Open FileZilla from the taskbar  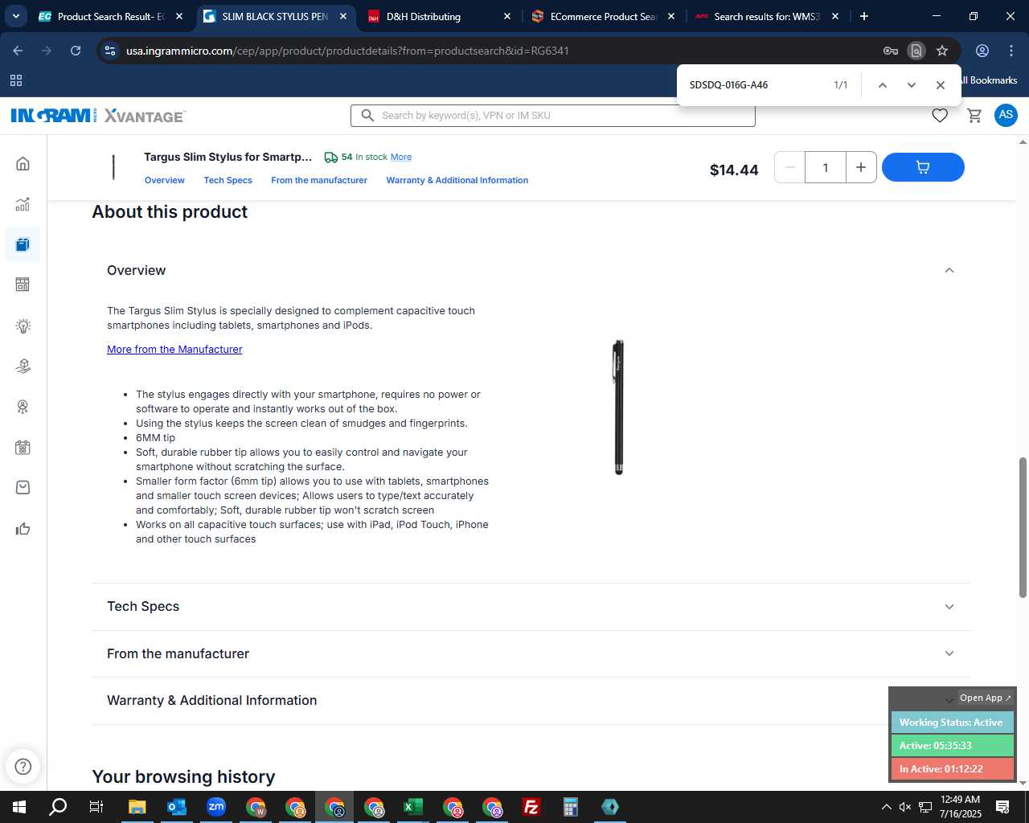(x=531, y=807)
